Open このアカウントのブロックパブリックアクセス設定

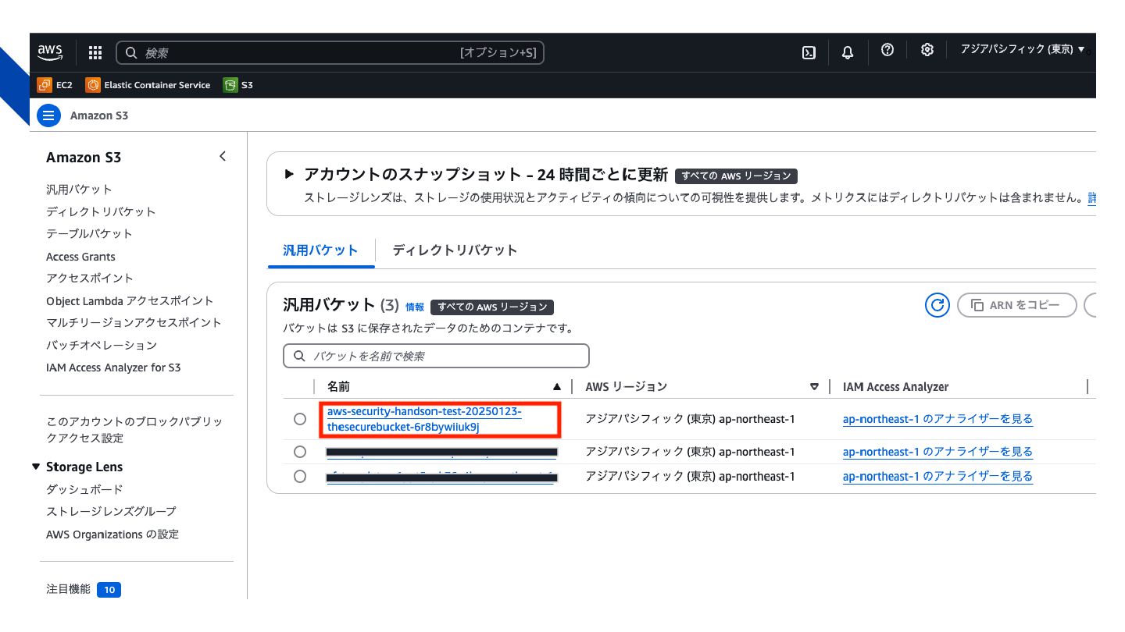pos(134,429)
